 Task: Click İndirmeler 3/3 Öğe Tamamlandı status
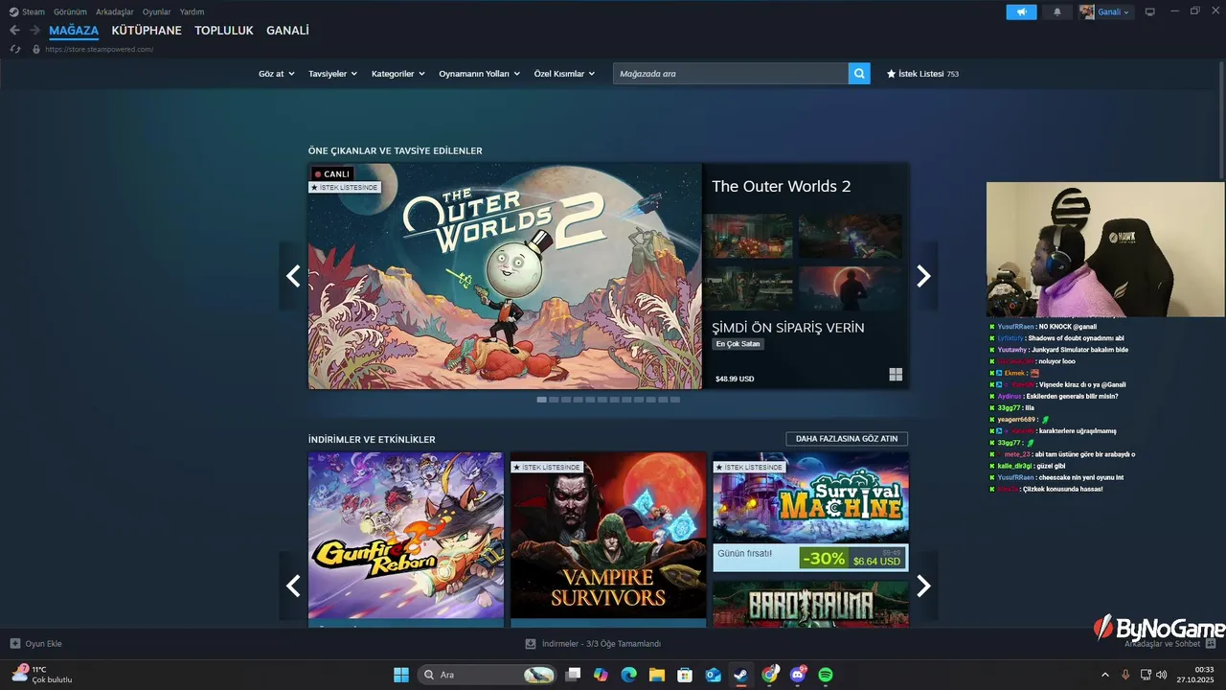pos(602,644)
